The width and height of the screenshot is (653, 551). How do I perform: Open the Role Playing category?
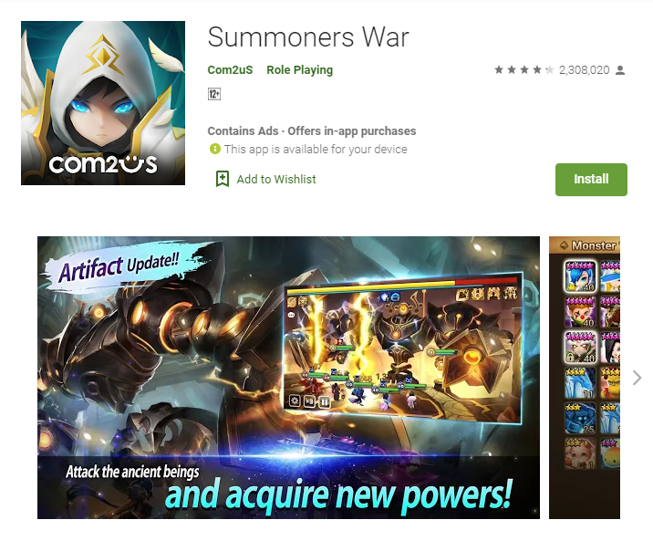tap(300, 70)
